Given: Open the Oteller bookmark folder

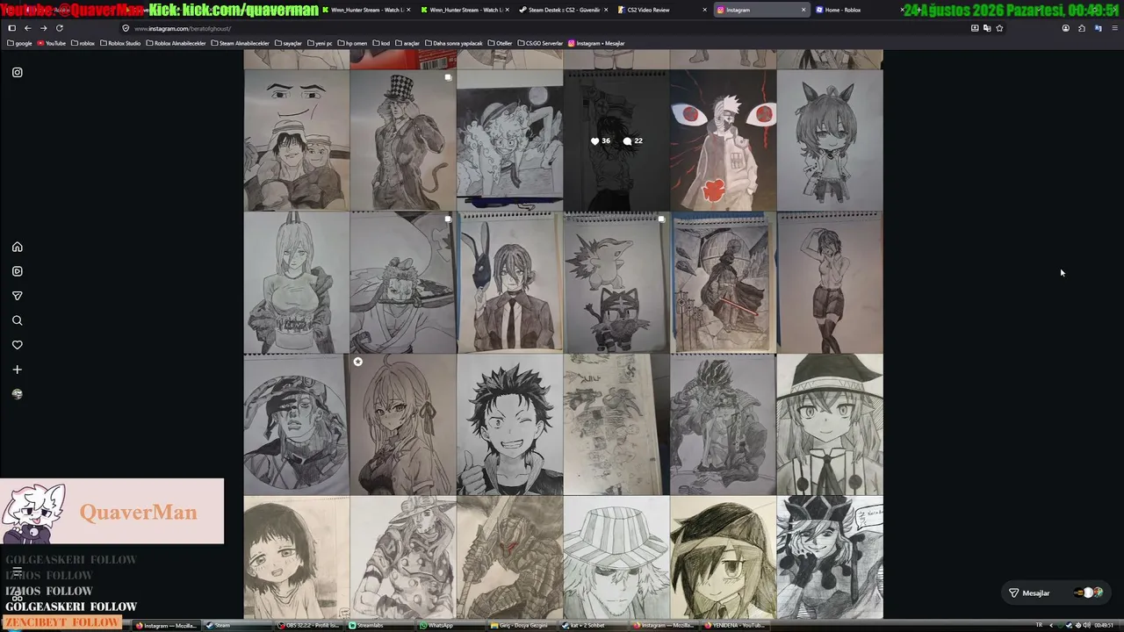Looking at the screenshot, I should pyautogui.click(x=500, y=43).
